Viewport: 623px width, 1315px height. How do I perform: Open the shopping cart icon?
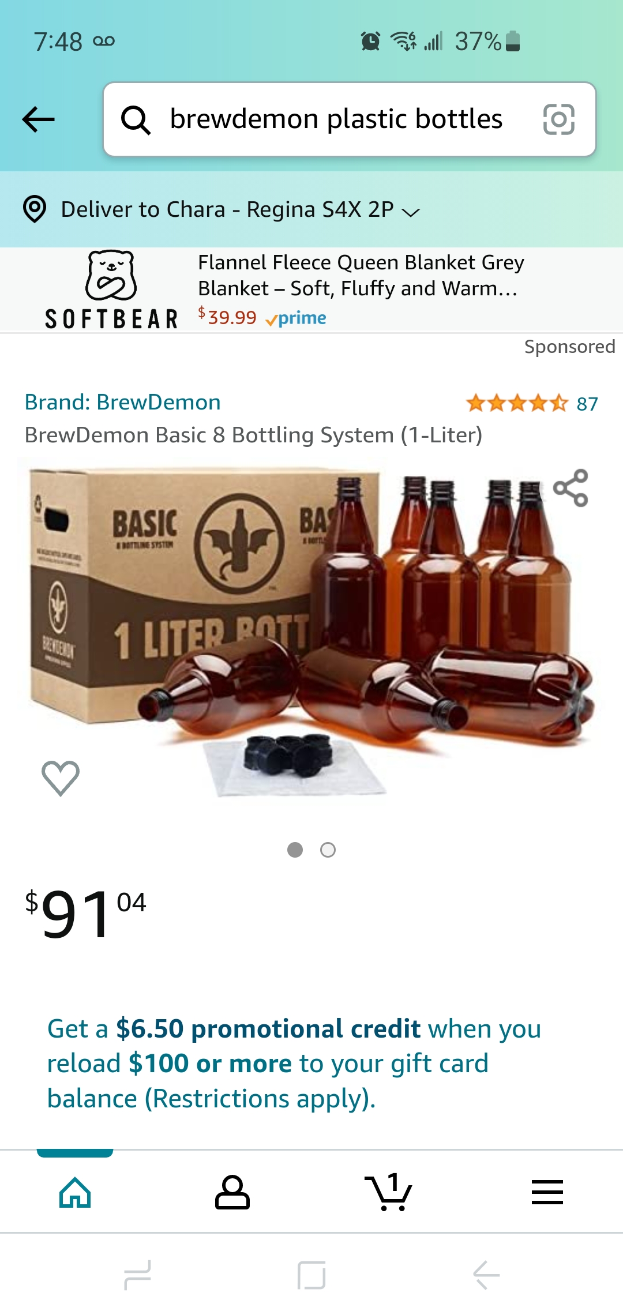388,1192
